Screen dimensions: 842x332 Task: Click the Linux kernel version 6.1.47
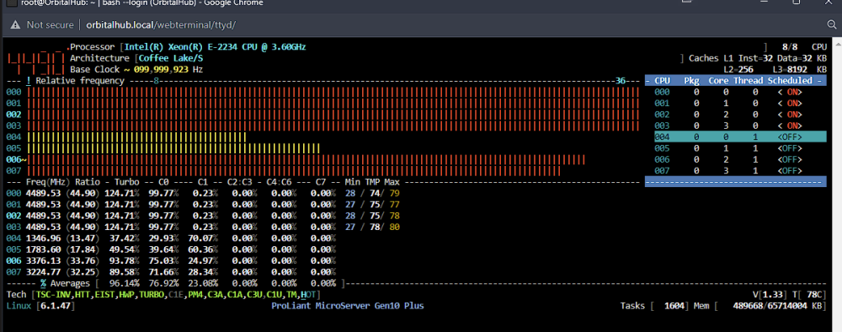coord(56,306)
